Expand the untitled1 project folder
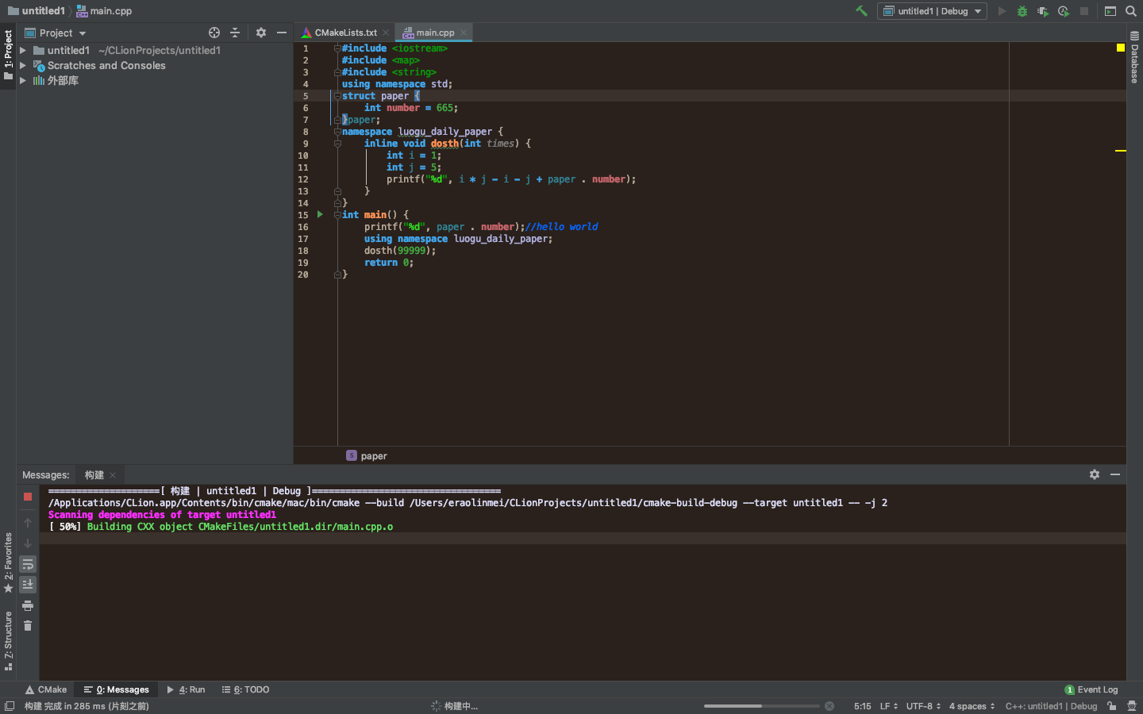 point(23,50)
